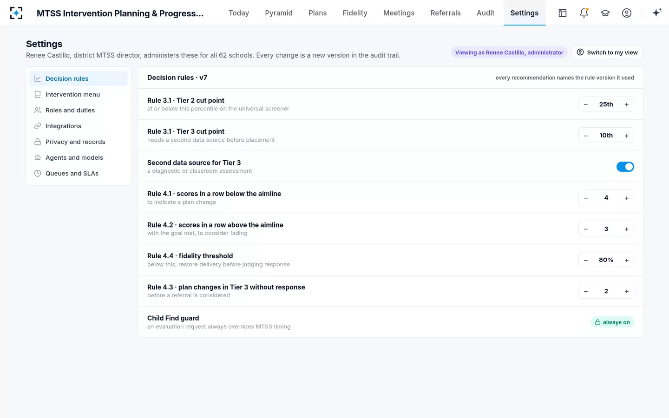Go to the Today tab
Screen dimensions: 669x418
click(x=239, y=13)
